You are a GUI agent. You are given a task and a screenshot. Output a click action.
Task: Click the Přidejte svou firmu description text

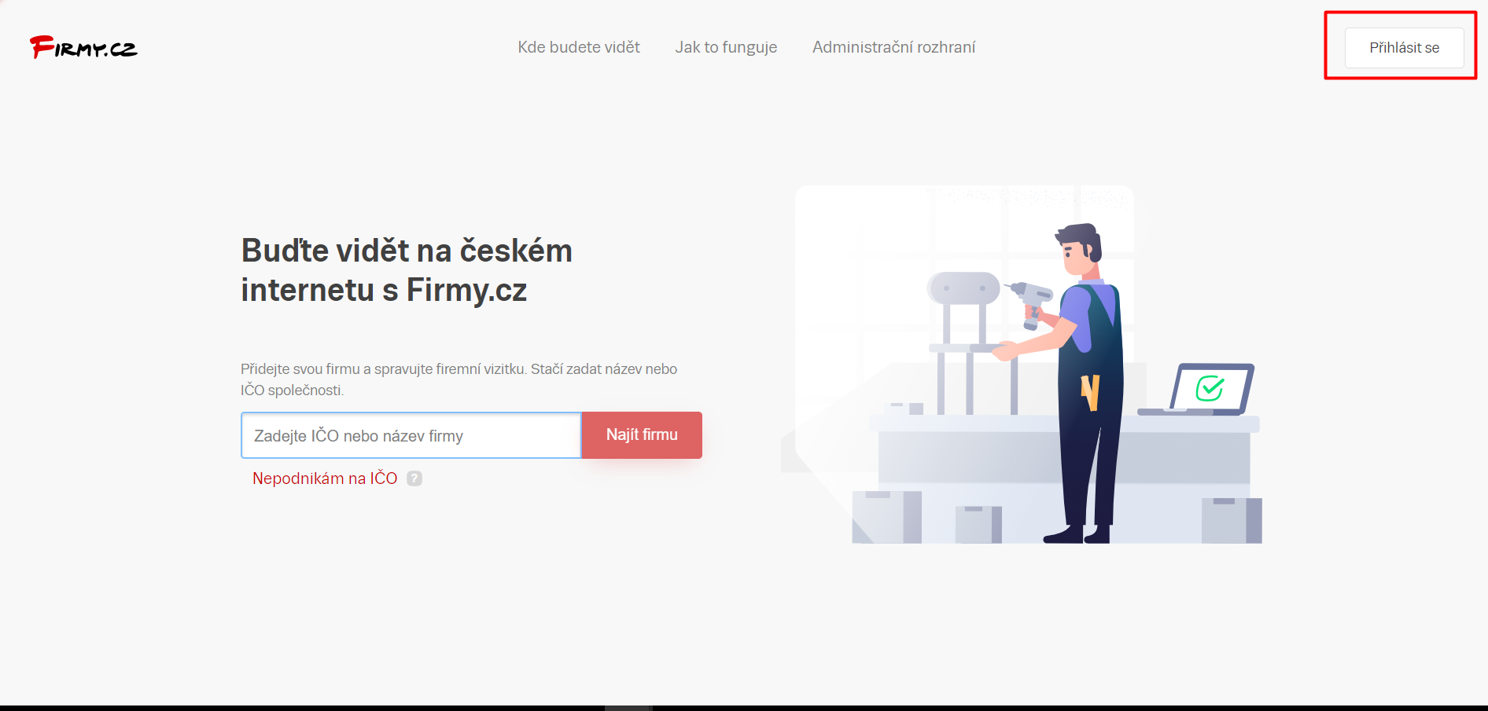coord(459,379)
